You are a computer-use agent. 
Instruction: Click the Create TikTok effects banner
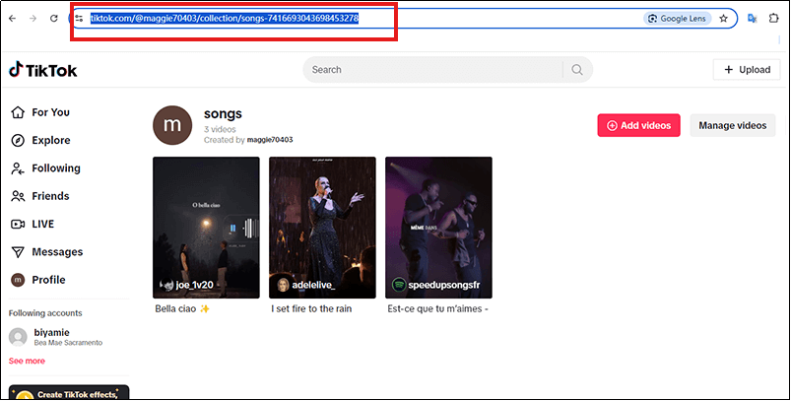[69, 393]
